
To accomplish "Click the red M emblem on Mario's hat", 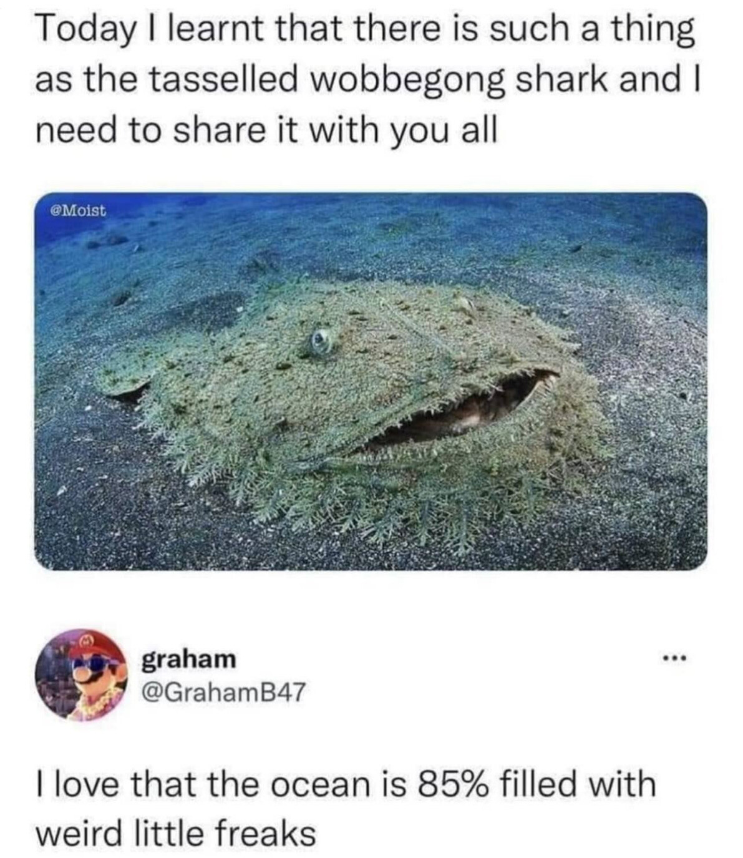I will [87, 641].
